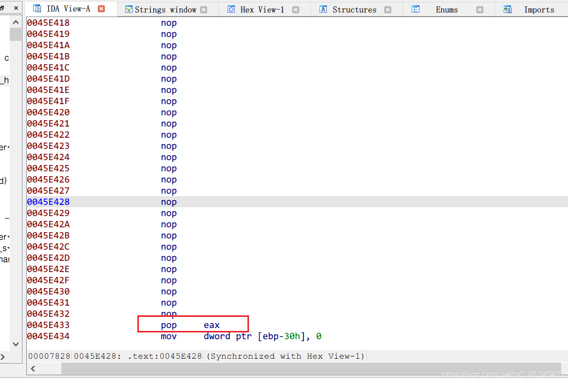Click status bar offset 00007828
The width and height of the screenshot is (568, 384).
click(49, 356)
